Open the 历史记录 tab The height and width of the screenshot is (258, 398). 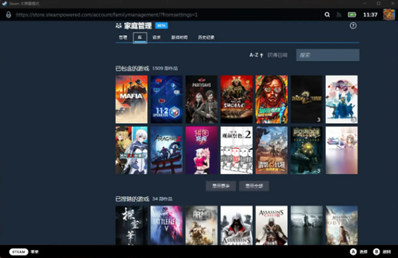206,38
